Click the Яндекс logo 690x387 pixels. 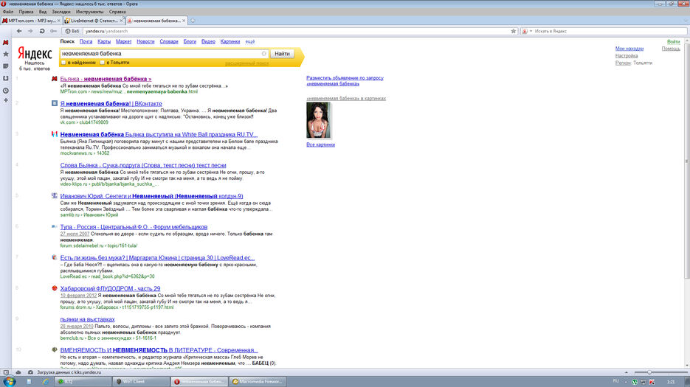click(35, 54)
